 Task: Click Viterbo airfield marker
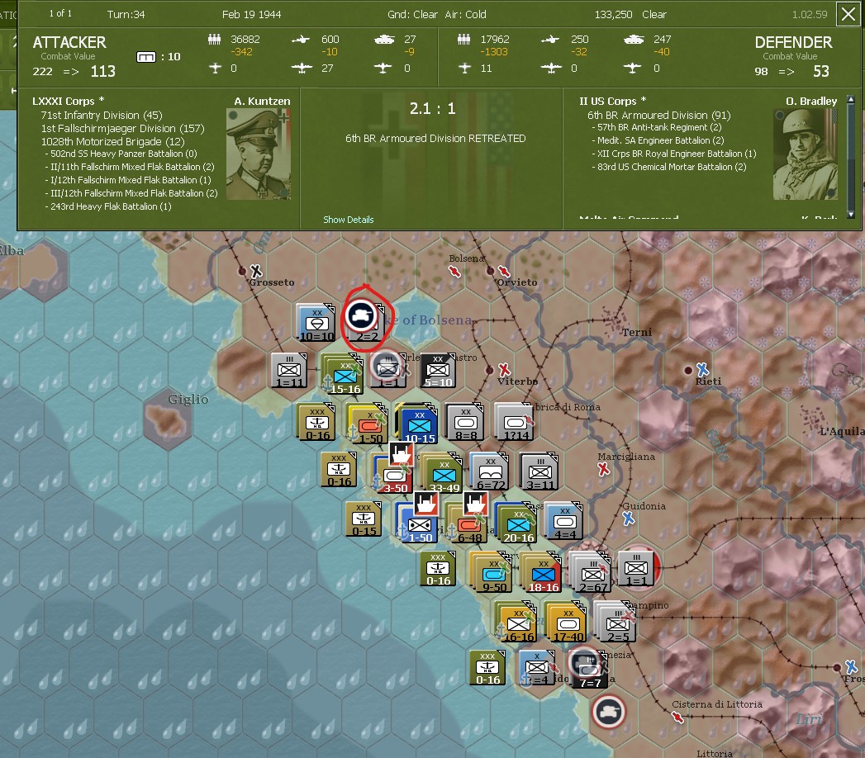click(504, 369)
